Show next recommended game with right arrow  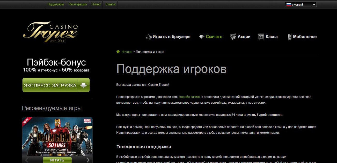[88, 160]
